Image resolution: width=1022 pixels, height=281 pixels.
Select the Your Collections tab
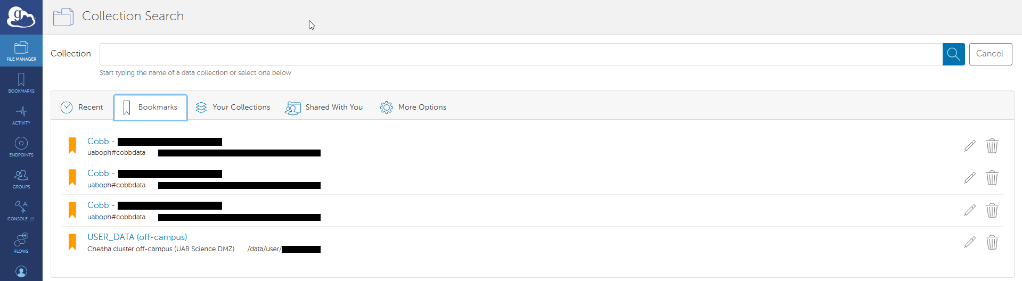coord(233,108)
